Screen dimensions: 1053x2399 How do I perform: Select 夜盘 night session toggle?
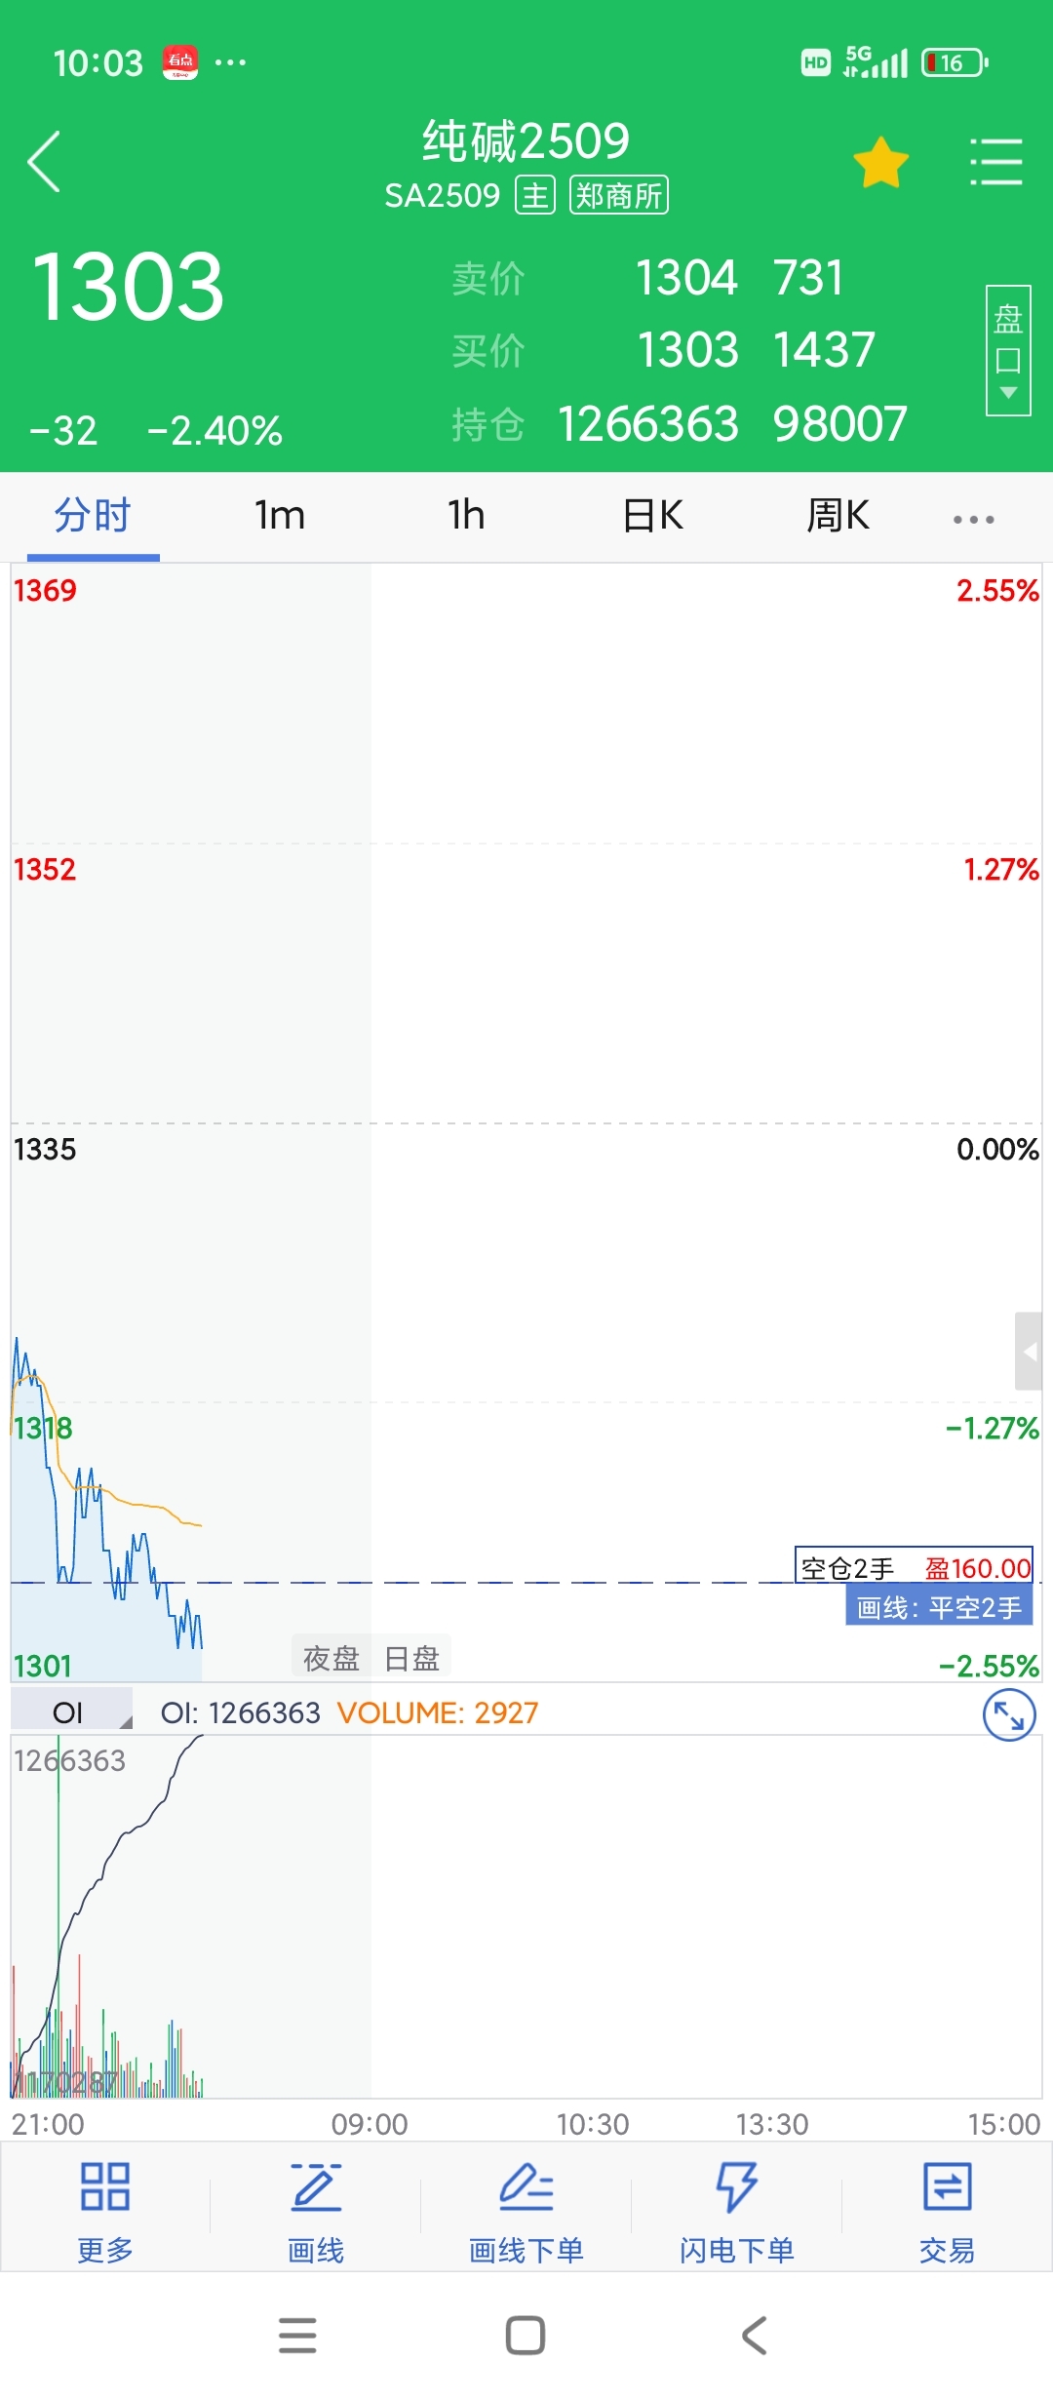tap(331, 1658)
